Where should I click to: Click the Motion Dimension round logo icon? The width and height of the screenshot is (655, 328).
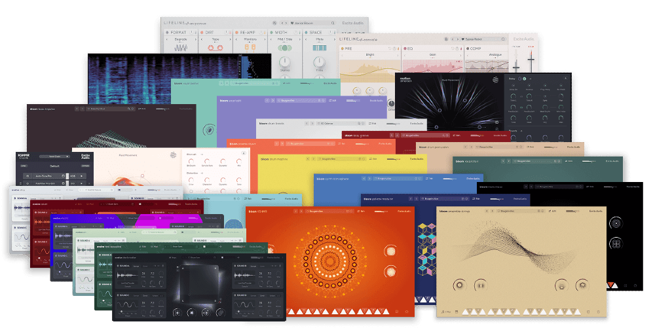[x=495, y=80]
